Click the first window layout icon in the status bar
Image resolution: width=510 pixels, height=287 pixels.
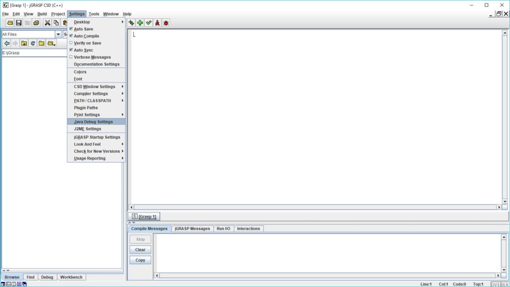click(3, 284)
